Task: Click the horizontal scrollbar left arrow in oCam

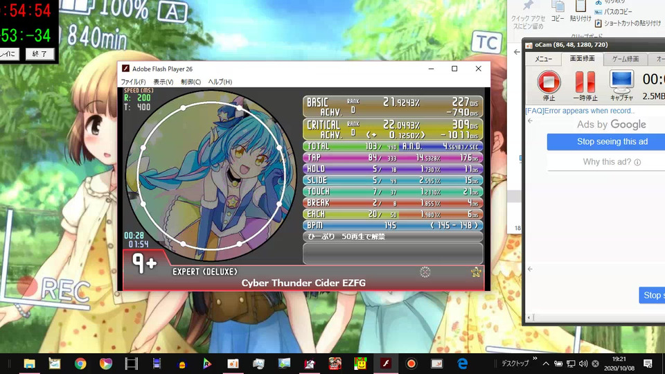Action: point(529,318)
